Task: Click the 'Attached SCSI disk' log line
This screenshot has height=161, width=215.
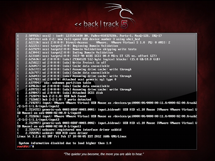Action: [x=60, y=93]
